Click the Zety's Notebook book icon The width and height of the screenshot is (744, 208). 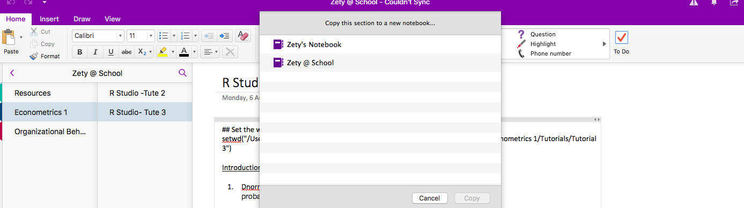(278, 44)
